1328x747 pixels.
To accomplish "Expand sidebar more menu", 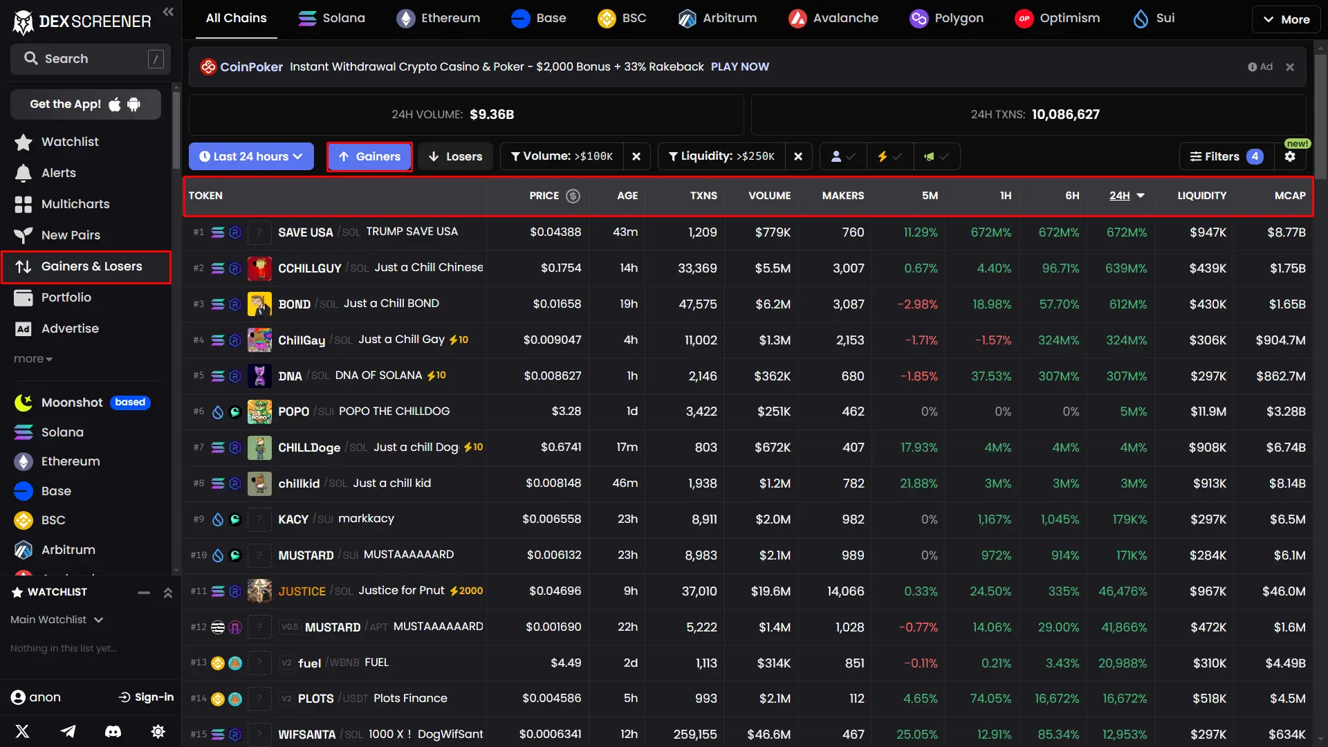I will tap(33, 359).
